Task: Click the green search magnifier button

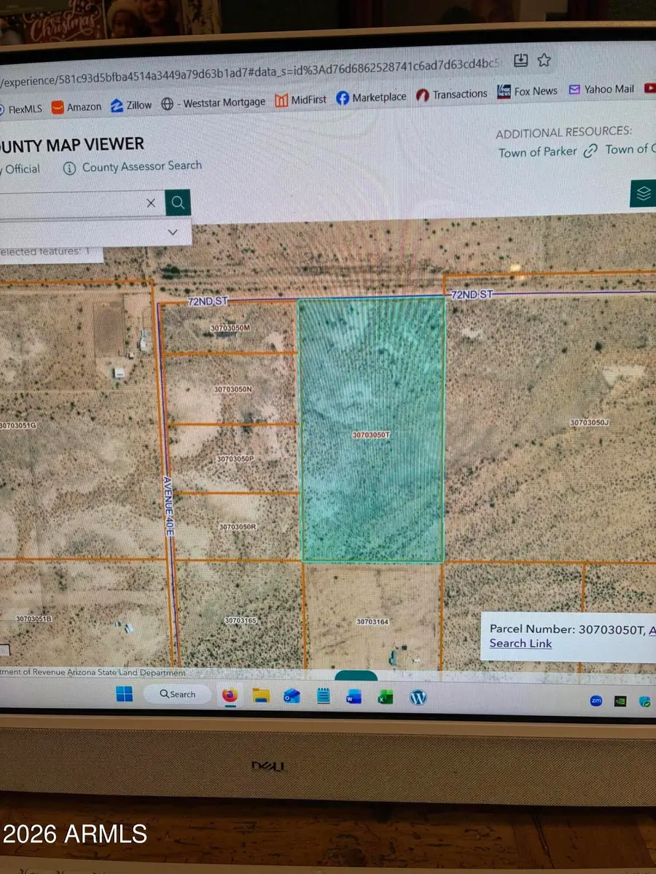Action: point(178,202)
